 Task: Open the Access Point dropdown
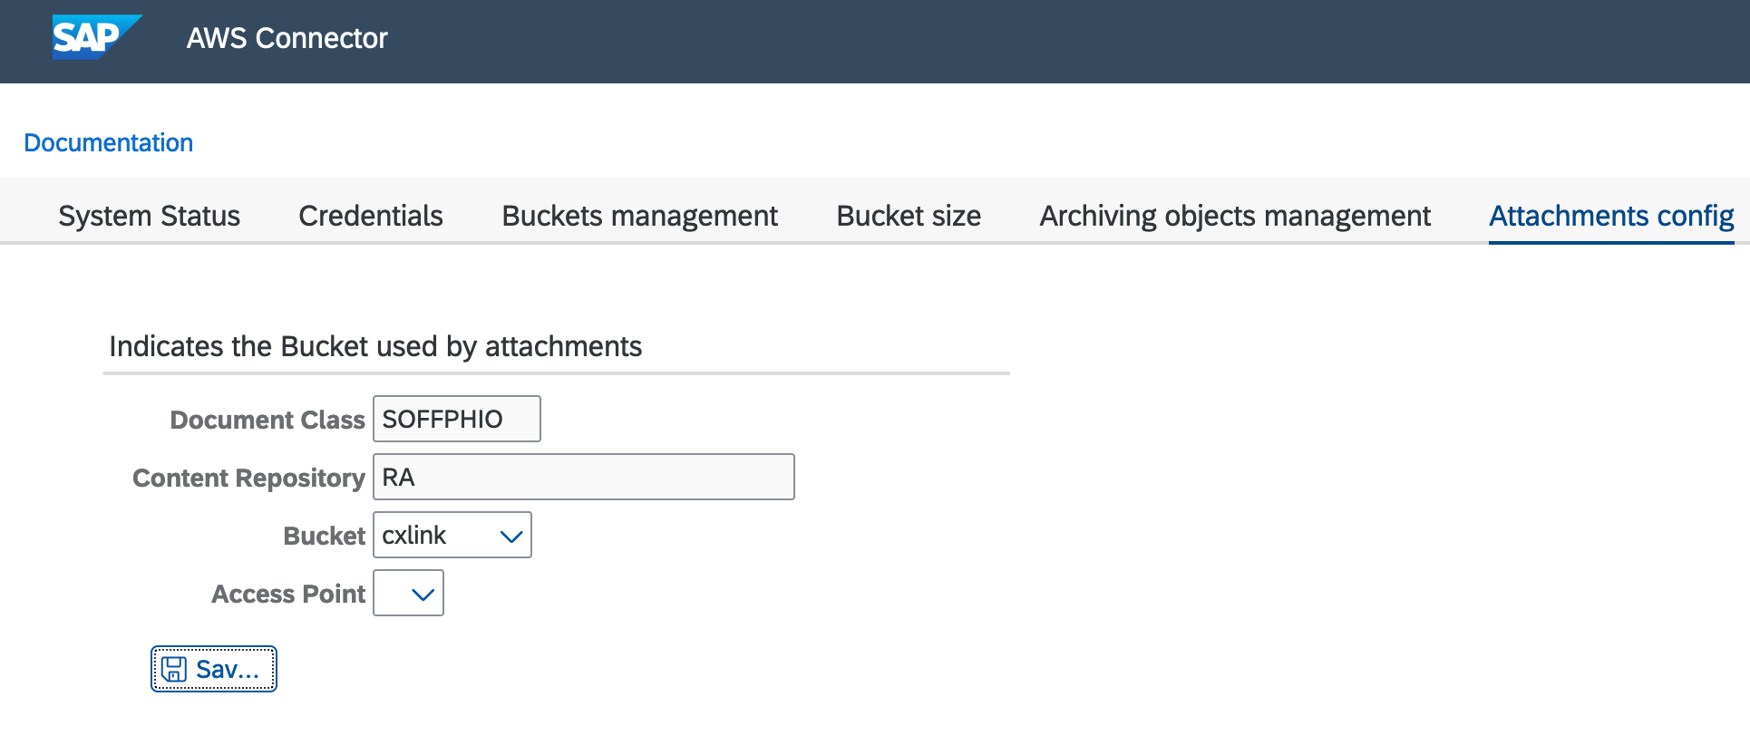(422, 594)
